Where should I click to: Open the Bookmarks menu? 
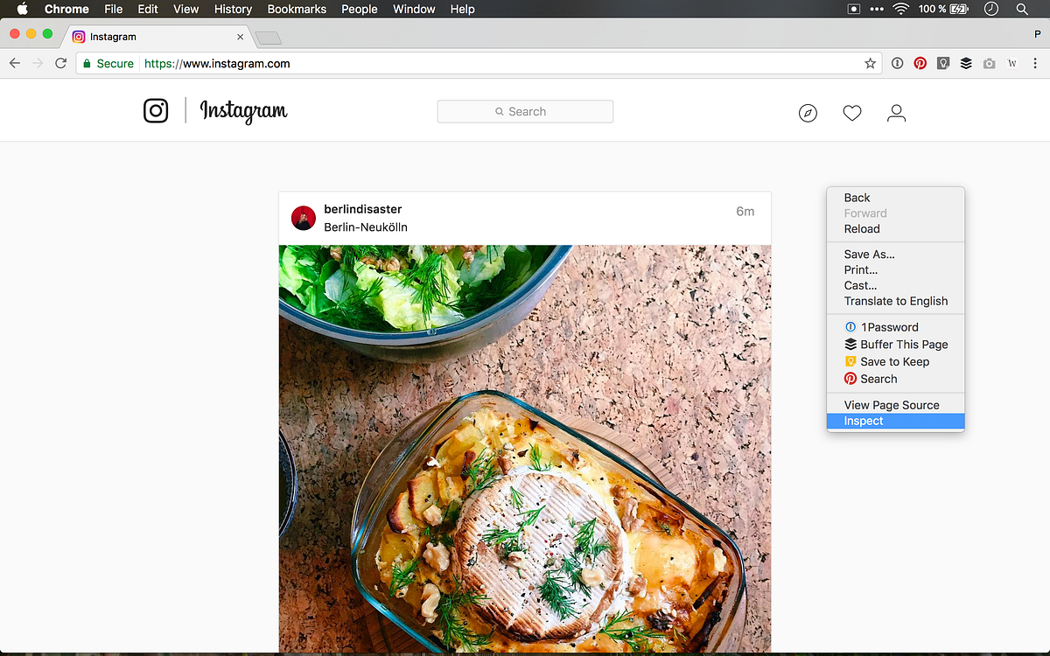(297, 9)
